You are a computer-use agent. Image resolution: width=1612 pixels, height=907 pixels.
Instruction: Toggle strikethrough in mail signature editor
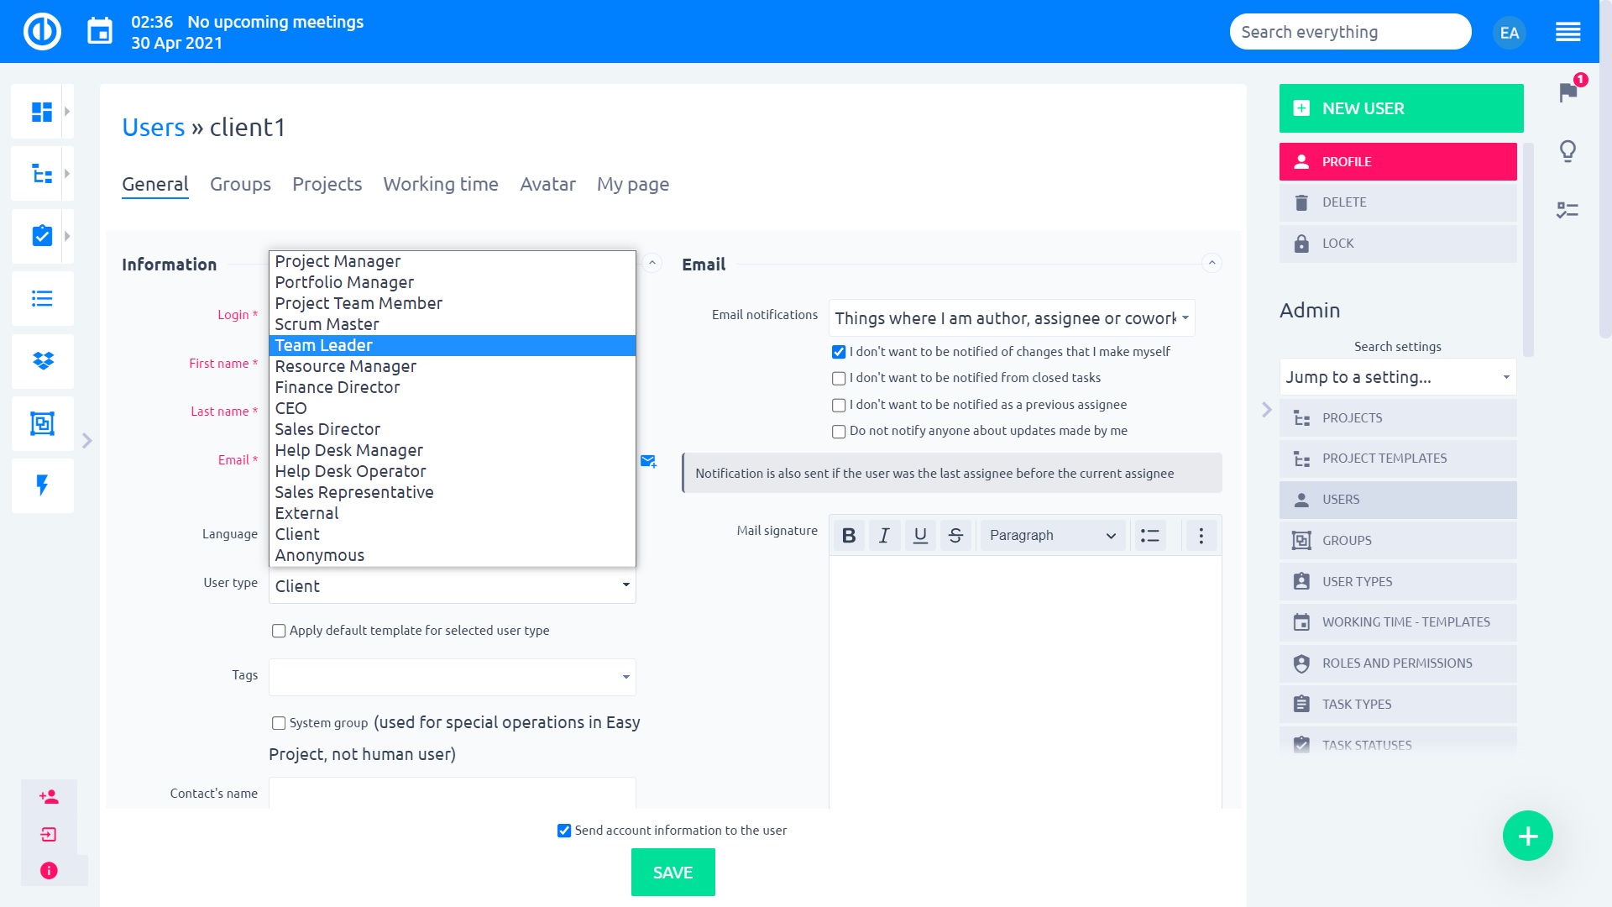[955, 536]
